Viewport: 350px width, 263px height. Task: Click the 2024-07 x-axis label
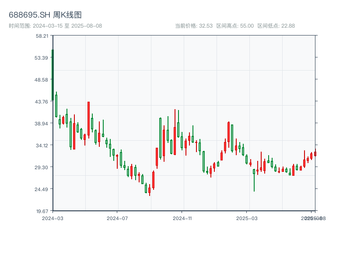coord(117,218)
